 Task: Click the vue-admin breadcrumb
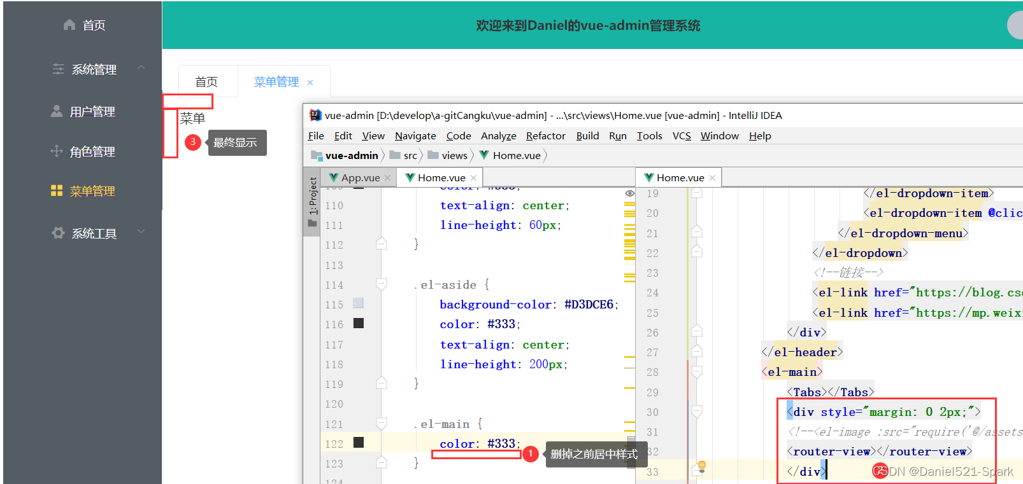[345, 155]
